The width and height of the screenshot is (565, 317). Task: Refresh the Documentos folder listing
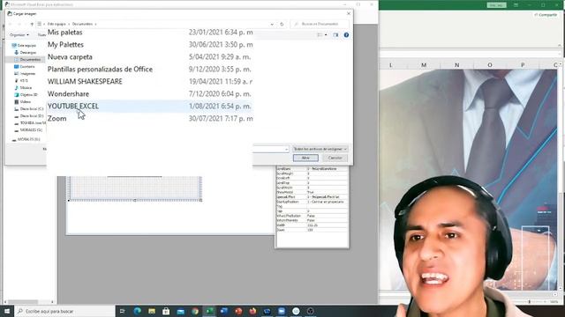click(x=282, y=24)
